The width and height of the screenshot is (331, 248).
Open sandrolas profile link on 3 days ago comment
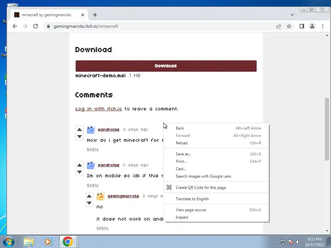tap(109, 129)
